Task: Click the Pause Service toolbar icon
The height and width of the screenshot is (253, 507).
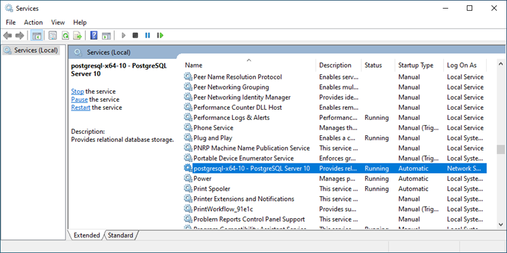Action: 147,35
